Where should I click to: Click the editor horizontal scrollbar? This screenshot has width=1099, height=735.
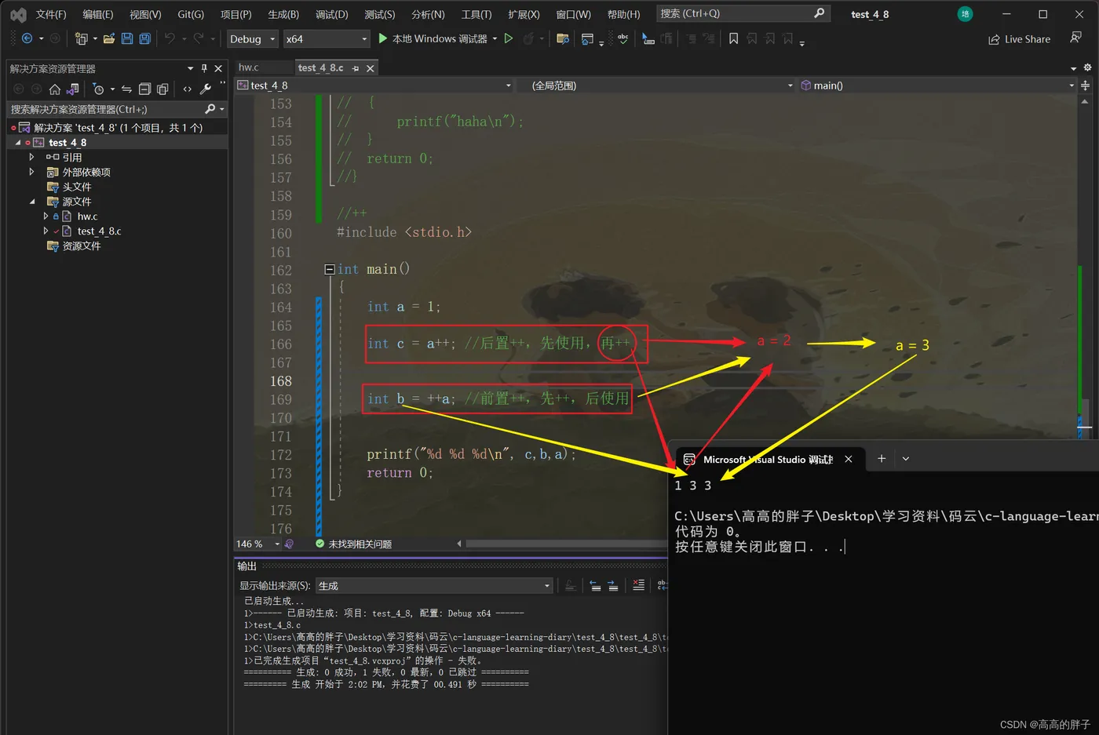pos(565,544)
